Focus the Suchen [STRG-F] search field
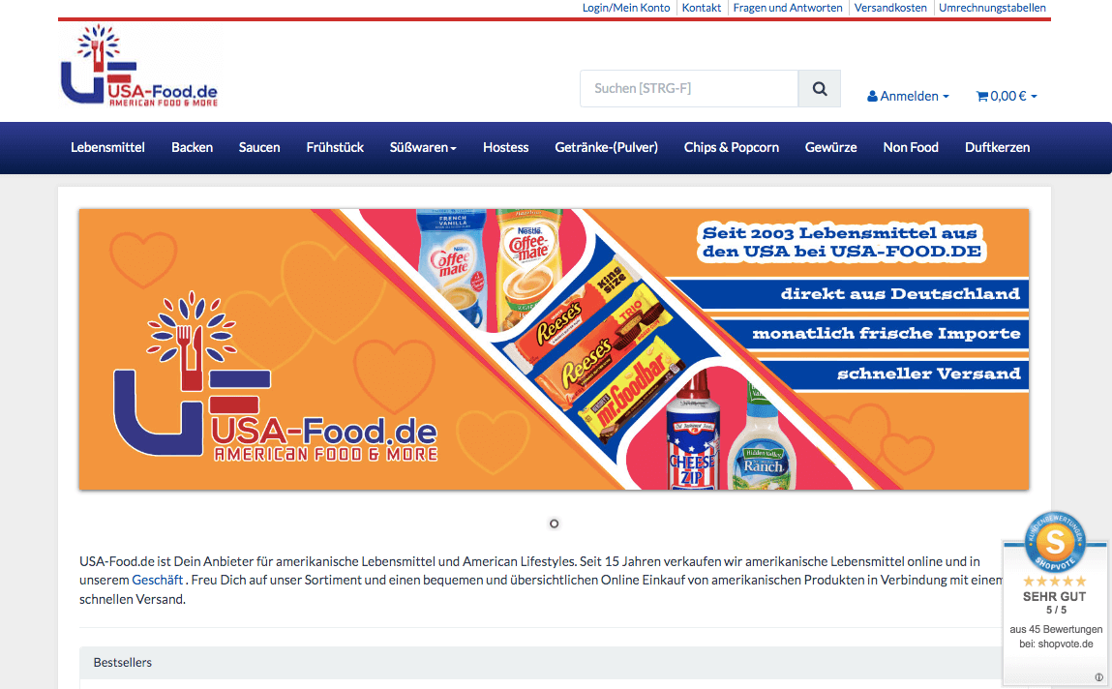This screenshot has height=689, width=1112. tap(689, 89)
